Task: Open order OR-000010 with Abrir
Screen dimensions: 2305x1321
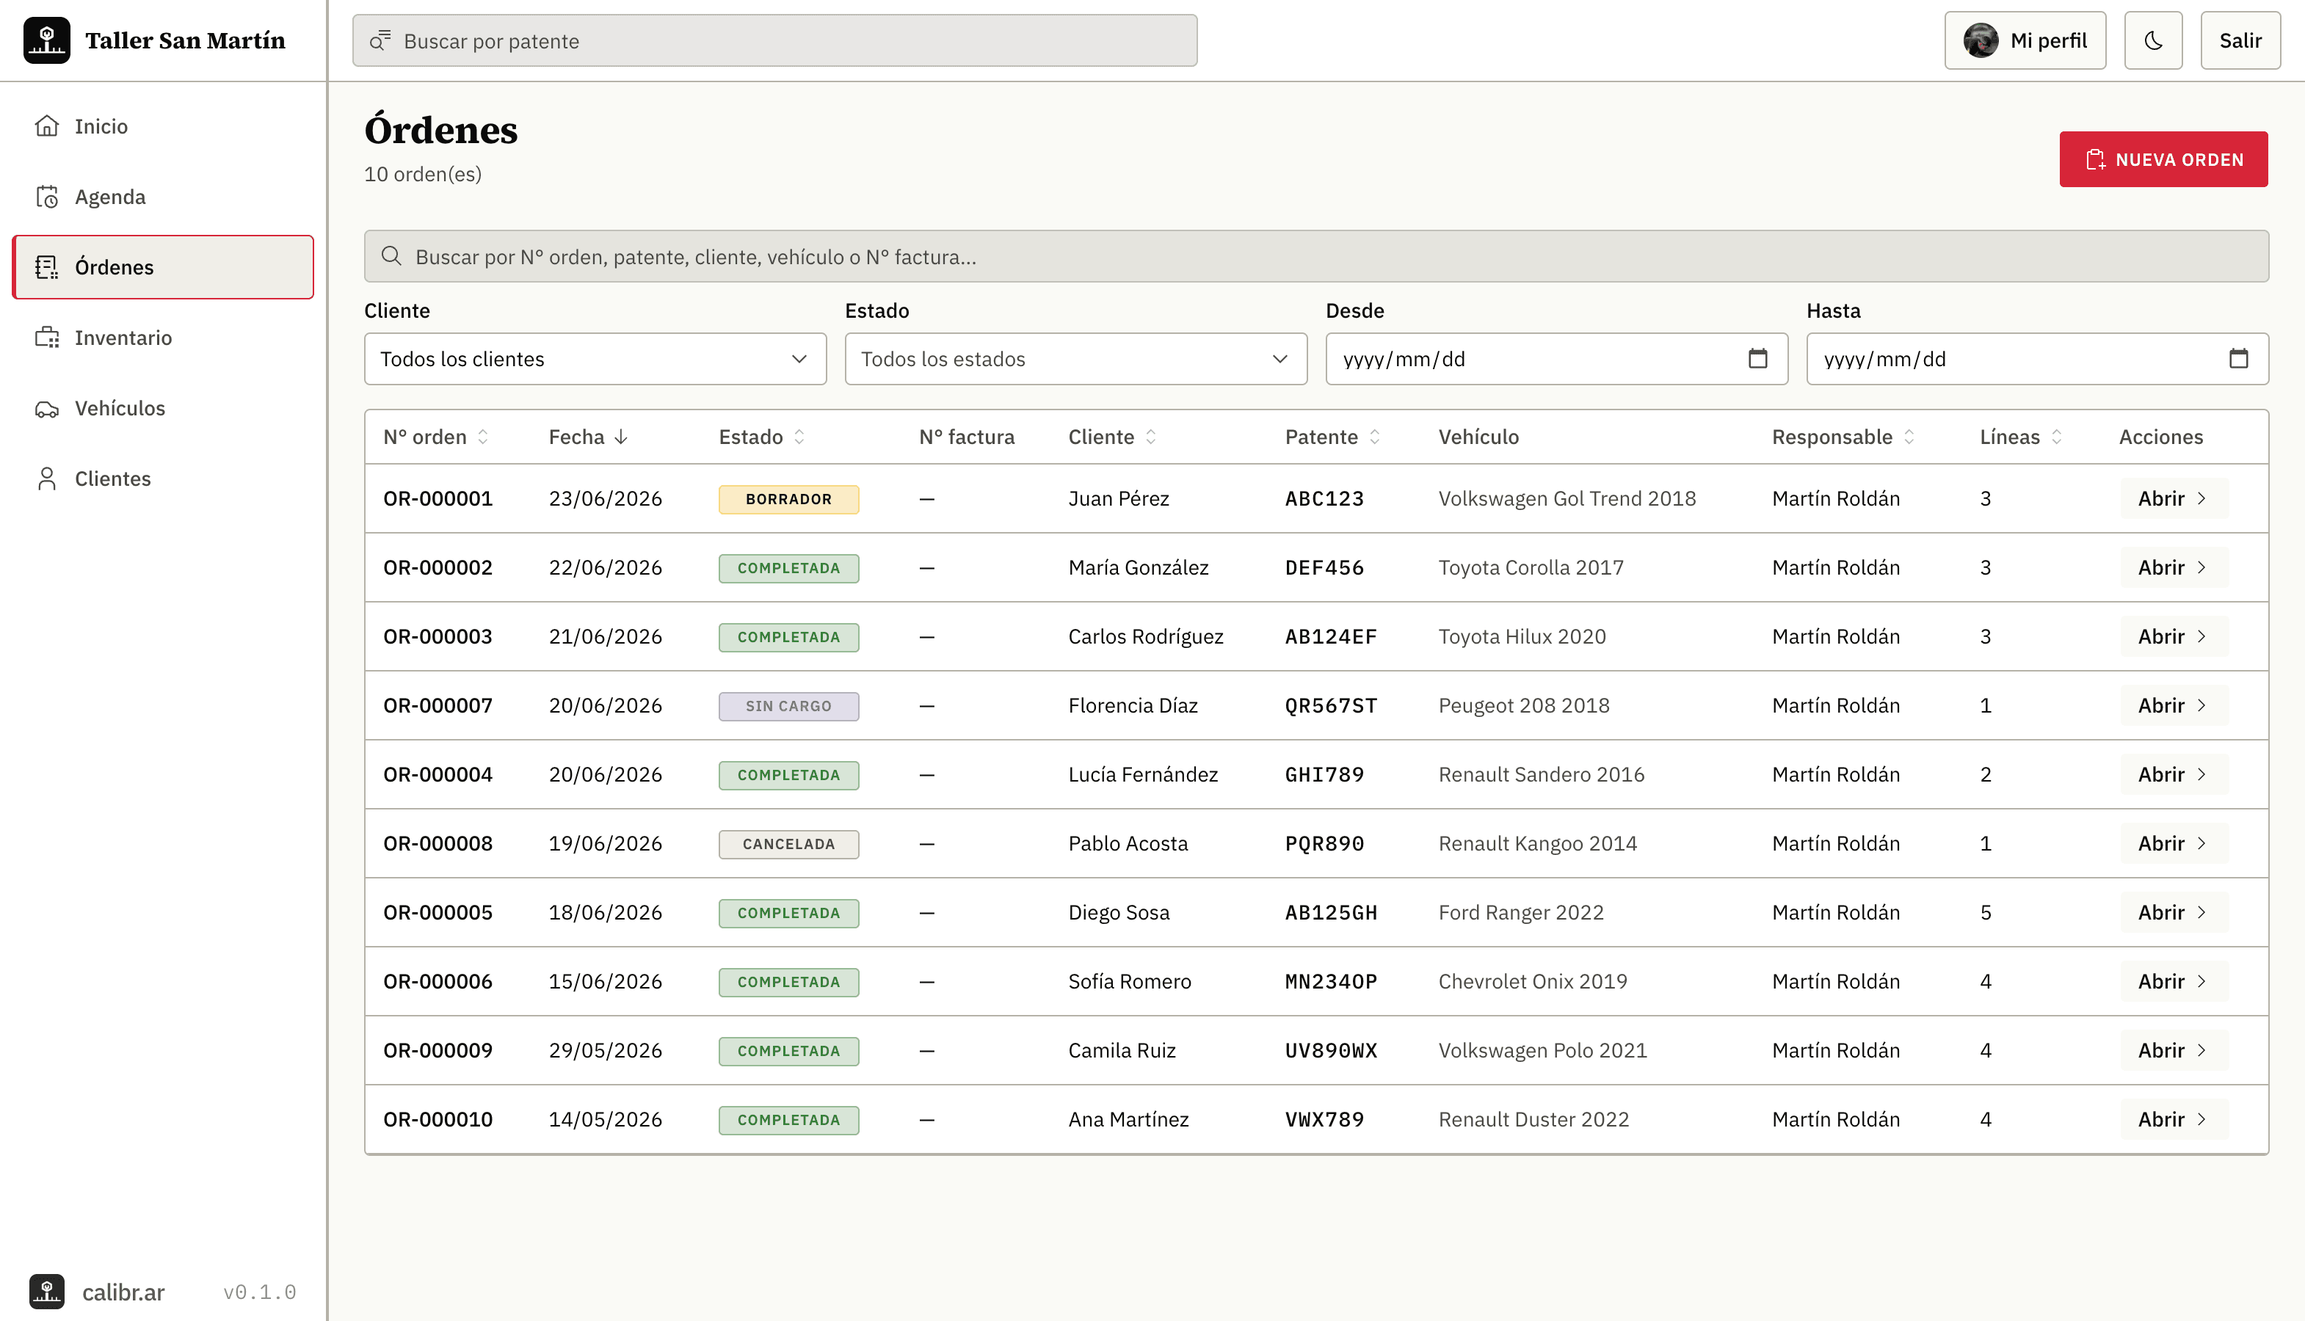Action: click(2174, 1118)
